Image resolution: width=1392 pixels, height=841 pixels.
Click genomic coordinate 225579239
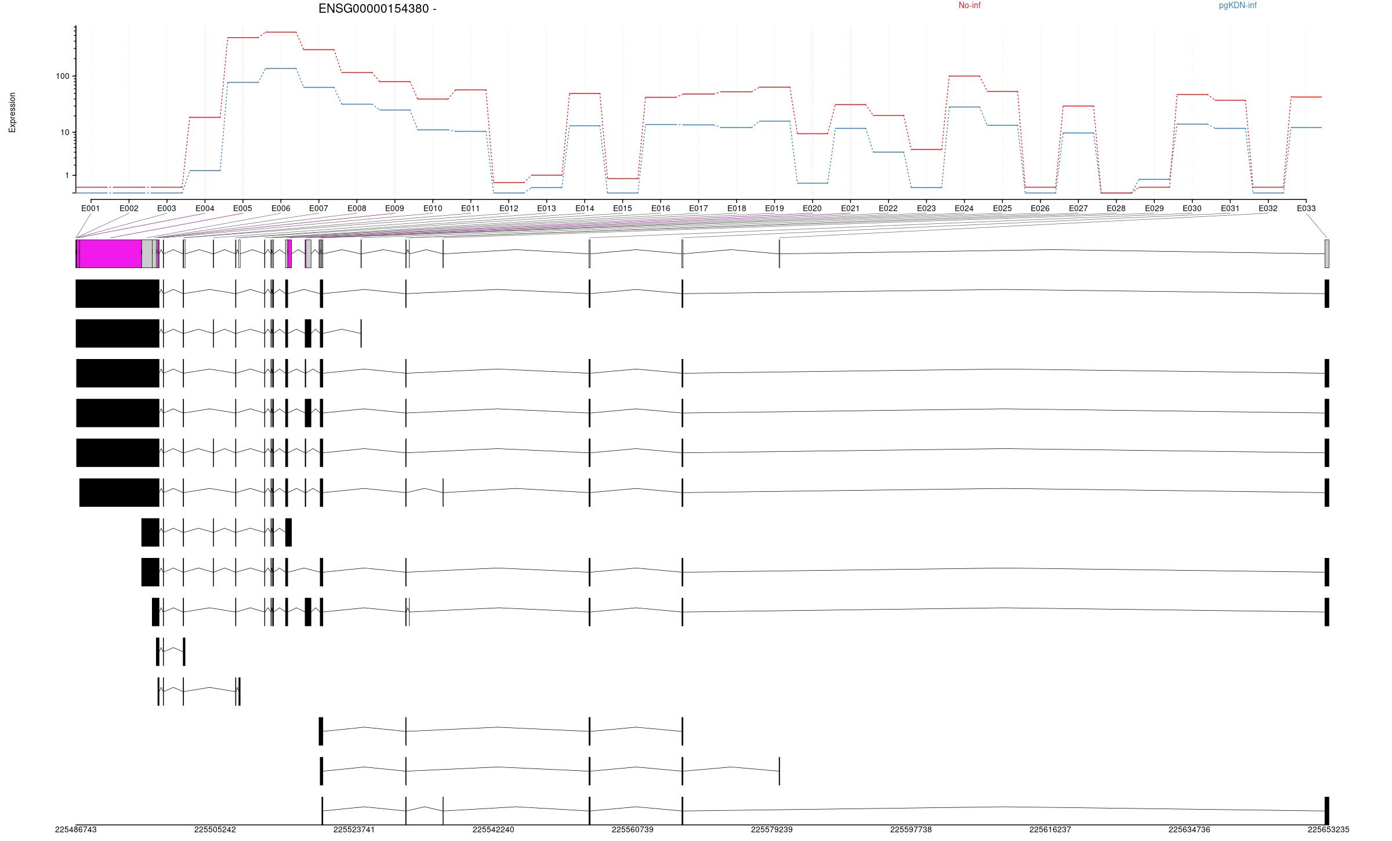click(771, 830)
